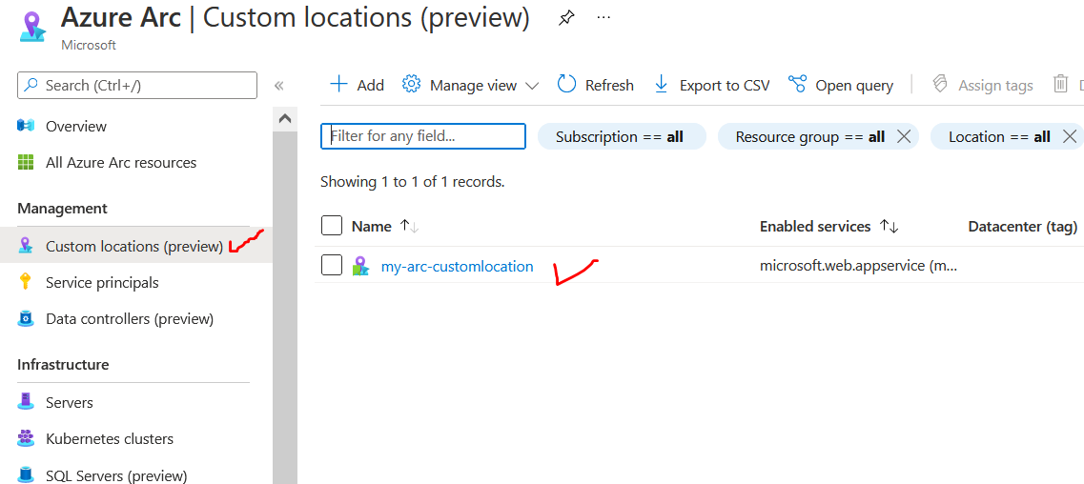
Task: Click the Open query graph icon
Action: pos(798,84)
